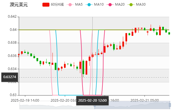Toggle the MA20 legend entry

116,4
